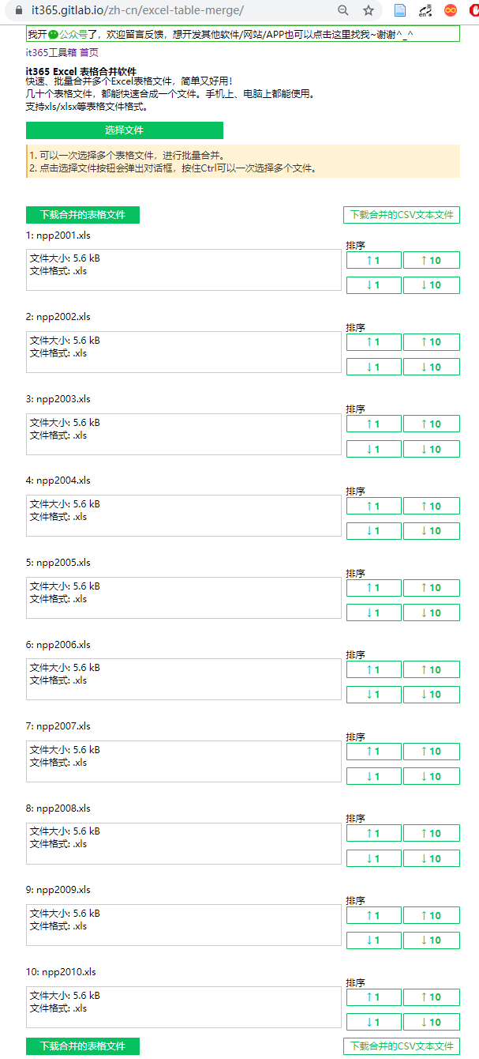479x1059 pixels.
Task: Move npp2005.xls up 10 positions
Action: coord(431,588)
